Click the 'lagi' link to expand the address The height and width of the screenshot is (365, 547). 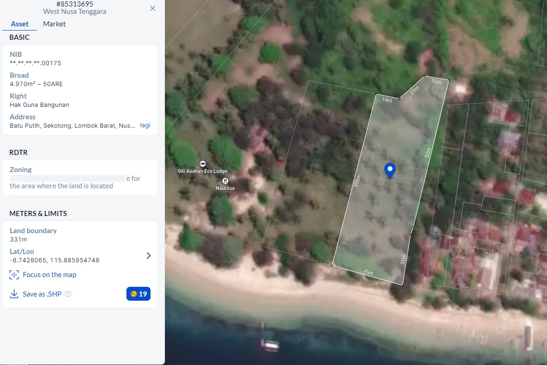click(x=145, y=125)
